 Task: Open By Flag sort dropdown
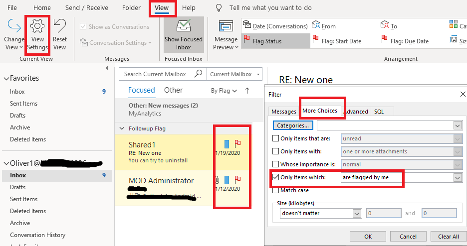(224, 91)
